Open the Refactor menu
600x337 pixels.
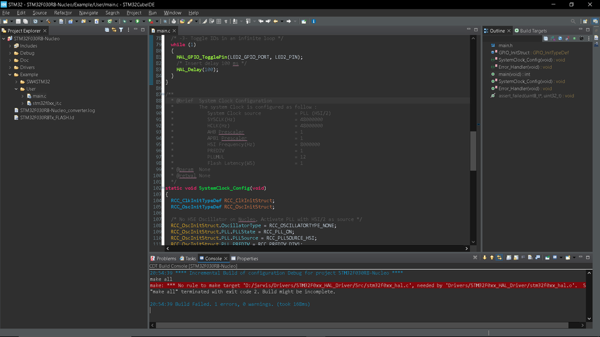(62, 13)
